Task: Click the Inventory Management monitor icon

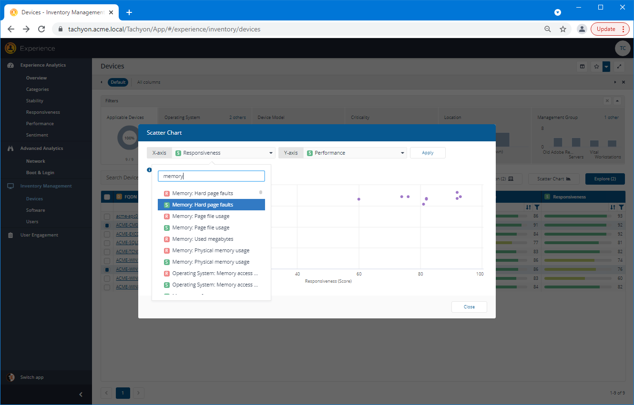Action: [10, 186]
